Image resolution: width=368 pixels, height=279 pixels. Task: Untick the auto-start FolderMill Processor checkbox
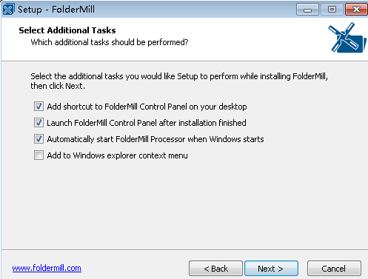click(x=39, y=139)
